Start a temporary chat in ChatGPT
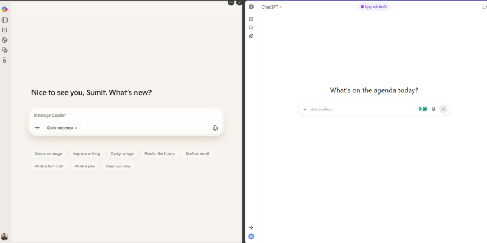487x243 pixels. pos(484,7)
